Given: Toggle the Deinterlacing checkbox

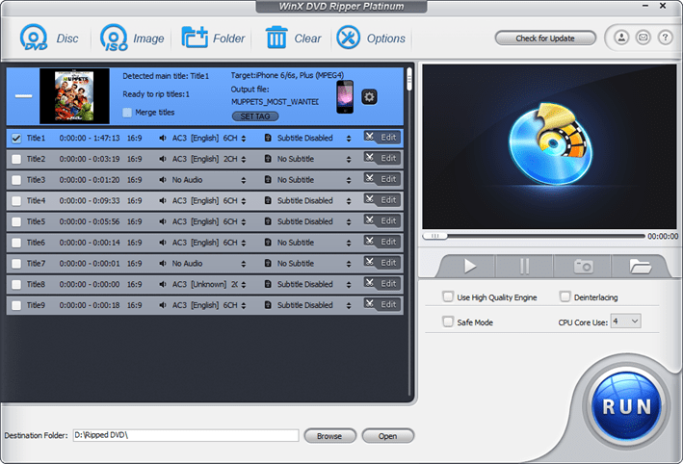Looking at the screenshot, I should click(x=565, y=296).
